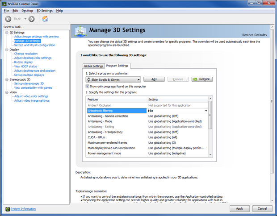Click the Back arrow icon

(8, 19)
